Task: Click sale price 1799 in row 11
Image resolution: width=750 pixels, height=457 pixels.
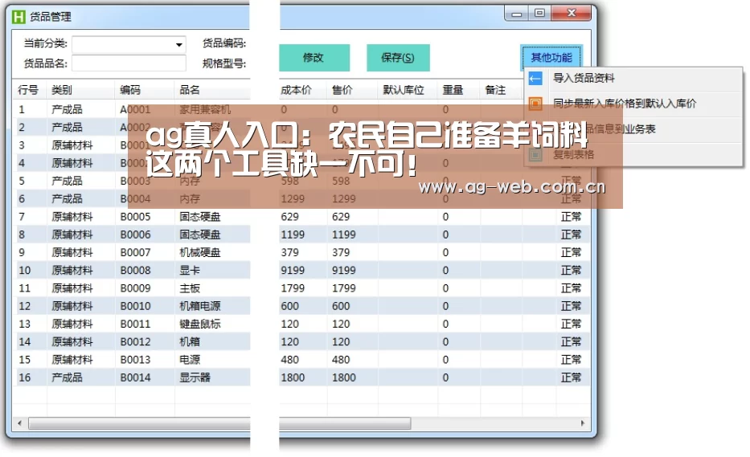Action: click(344, 288)
